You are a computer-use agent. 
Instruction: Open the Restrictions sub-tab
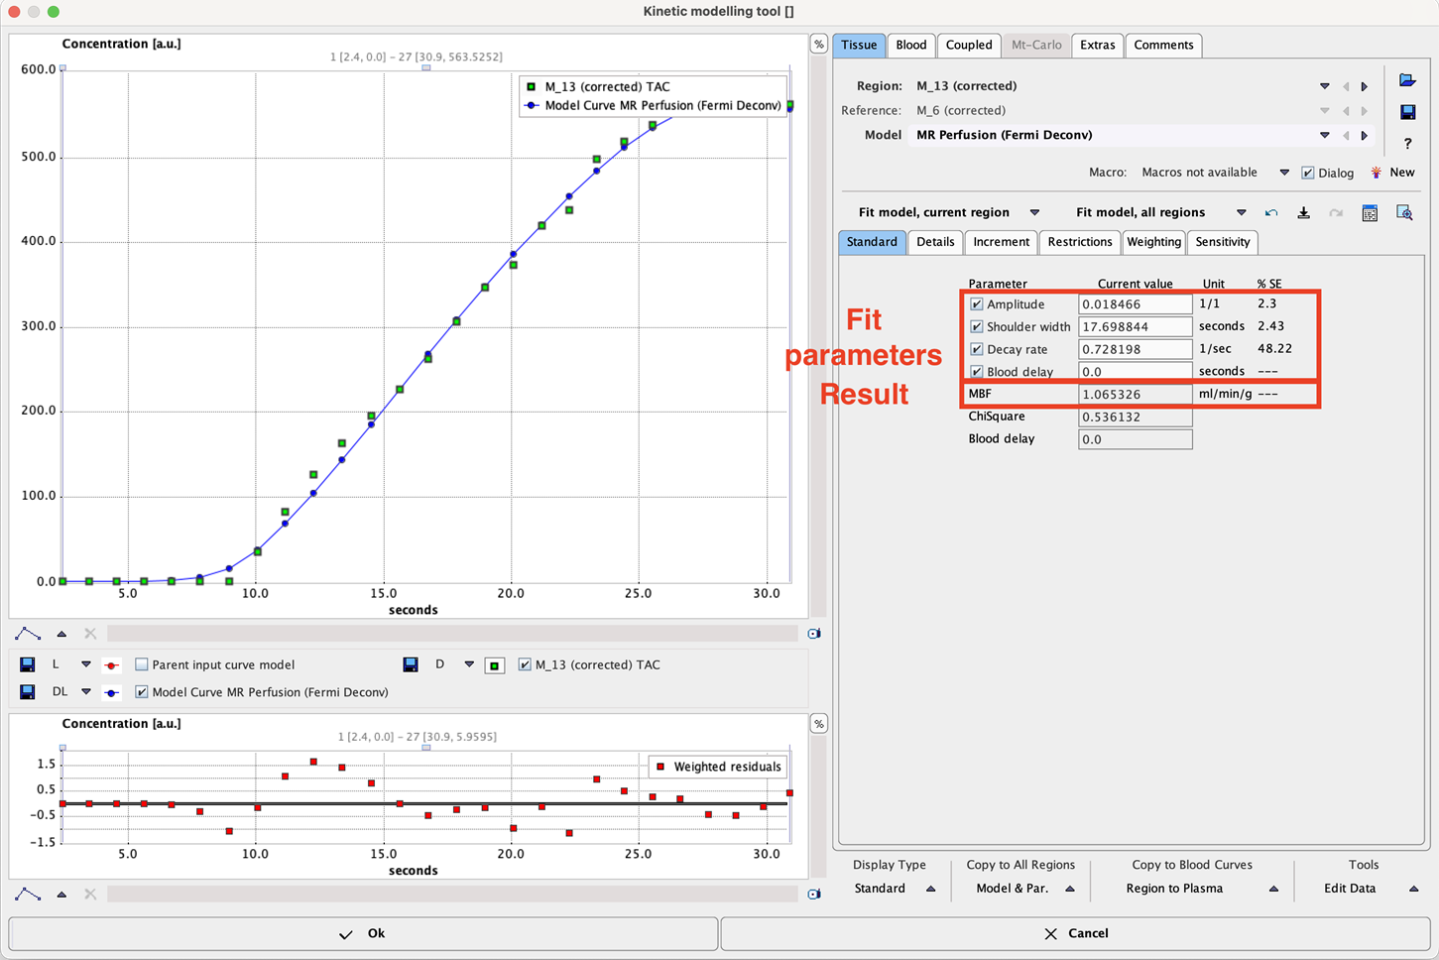(x=1080, y=242)
